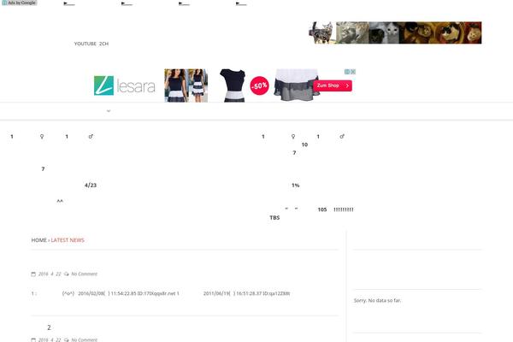Click comment bubble icon above the 2016/02/08 line
The width and height of the screenshot is (513, 342).
click(67, 274)
